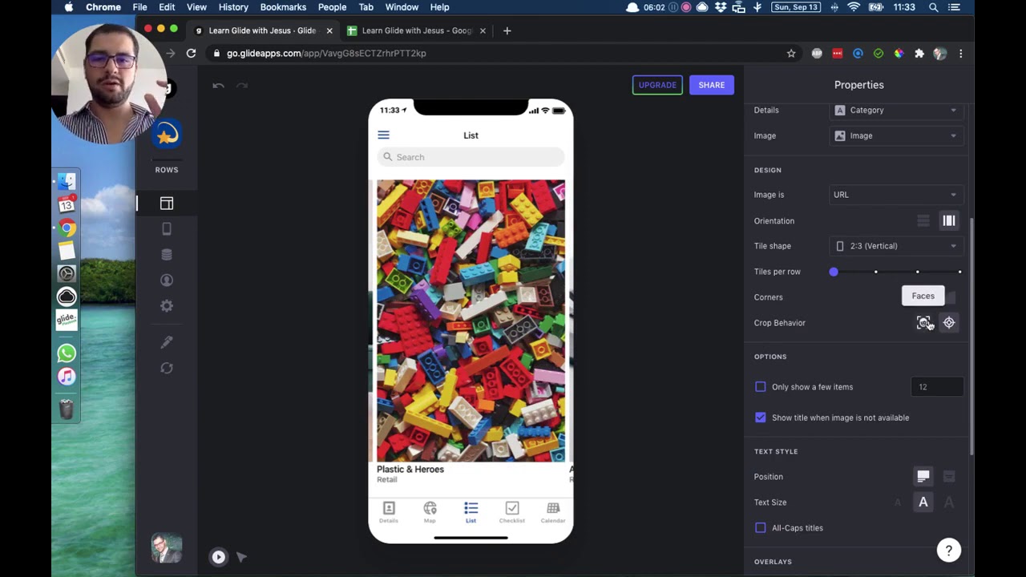Click the redo arrow in editor
The width and height of the screenshot is (1026, 577).
(242, 85)
